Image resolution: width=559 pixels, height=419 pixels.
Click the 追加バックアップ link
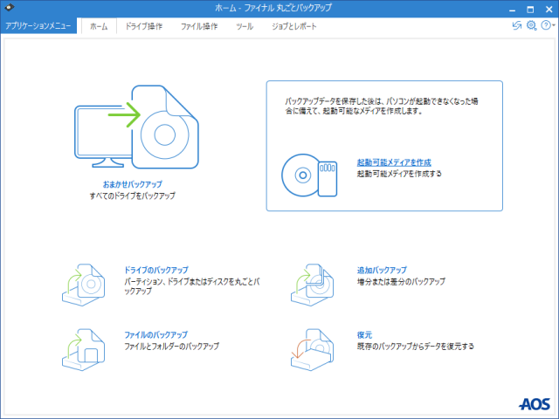click(382, 270)
